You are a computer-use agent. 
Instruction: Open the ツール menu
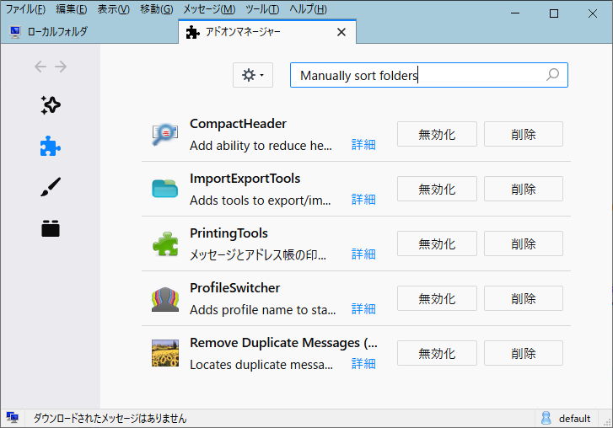(x=262, y=9)
